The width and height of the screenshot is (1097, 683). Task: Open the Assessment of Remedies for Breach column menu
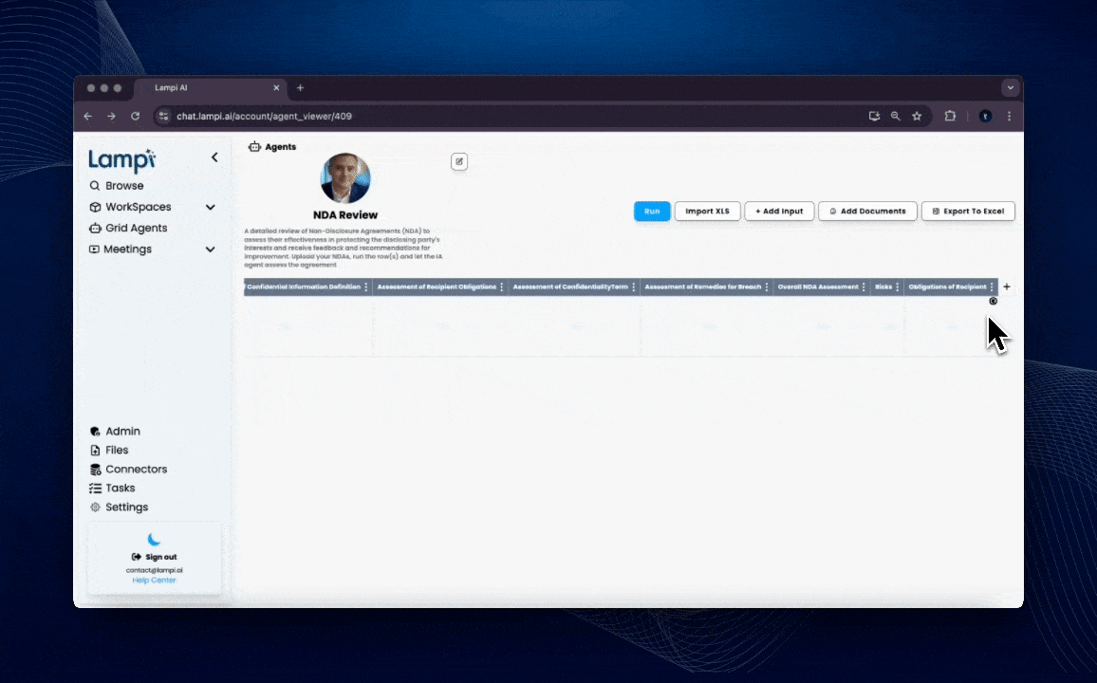(x=767, y=287)
